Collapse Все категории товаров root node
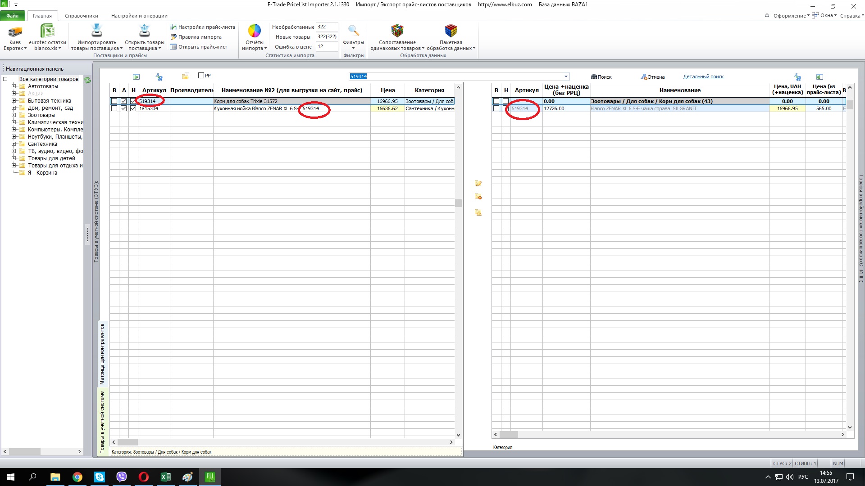 point(5,79)
